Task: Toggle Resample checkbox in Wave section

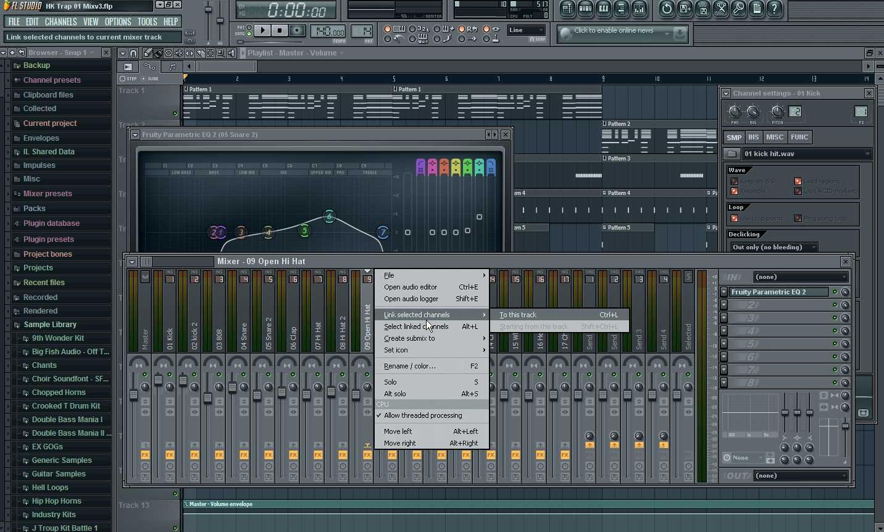Action: pyautogui.click(x=735, y=191)
